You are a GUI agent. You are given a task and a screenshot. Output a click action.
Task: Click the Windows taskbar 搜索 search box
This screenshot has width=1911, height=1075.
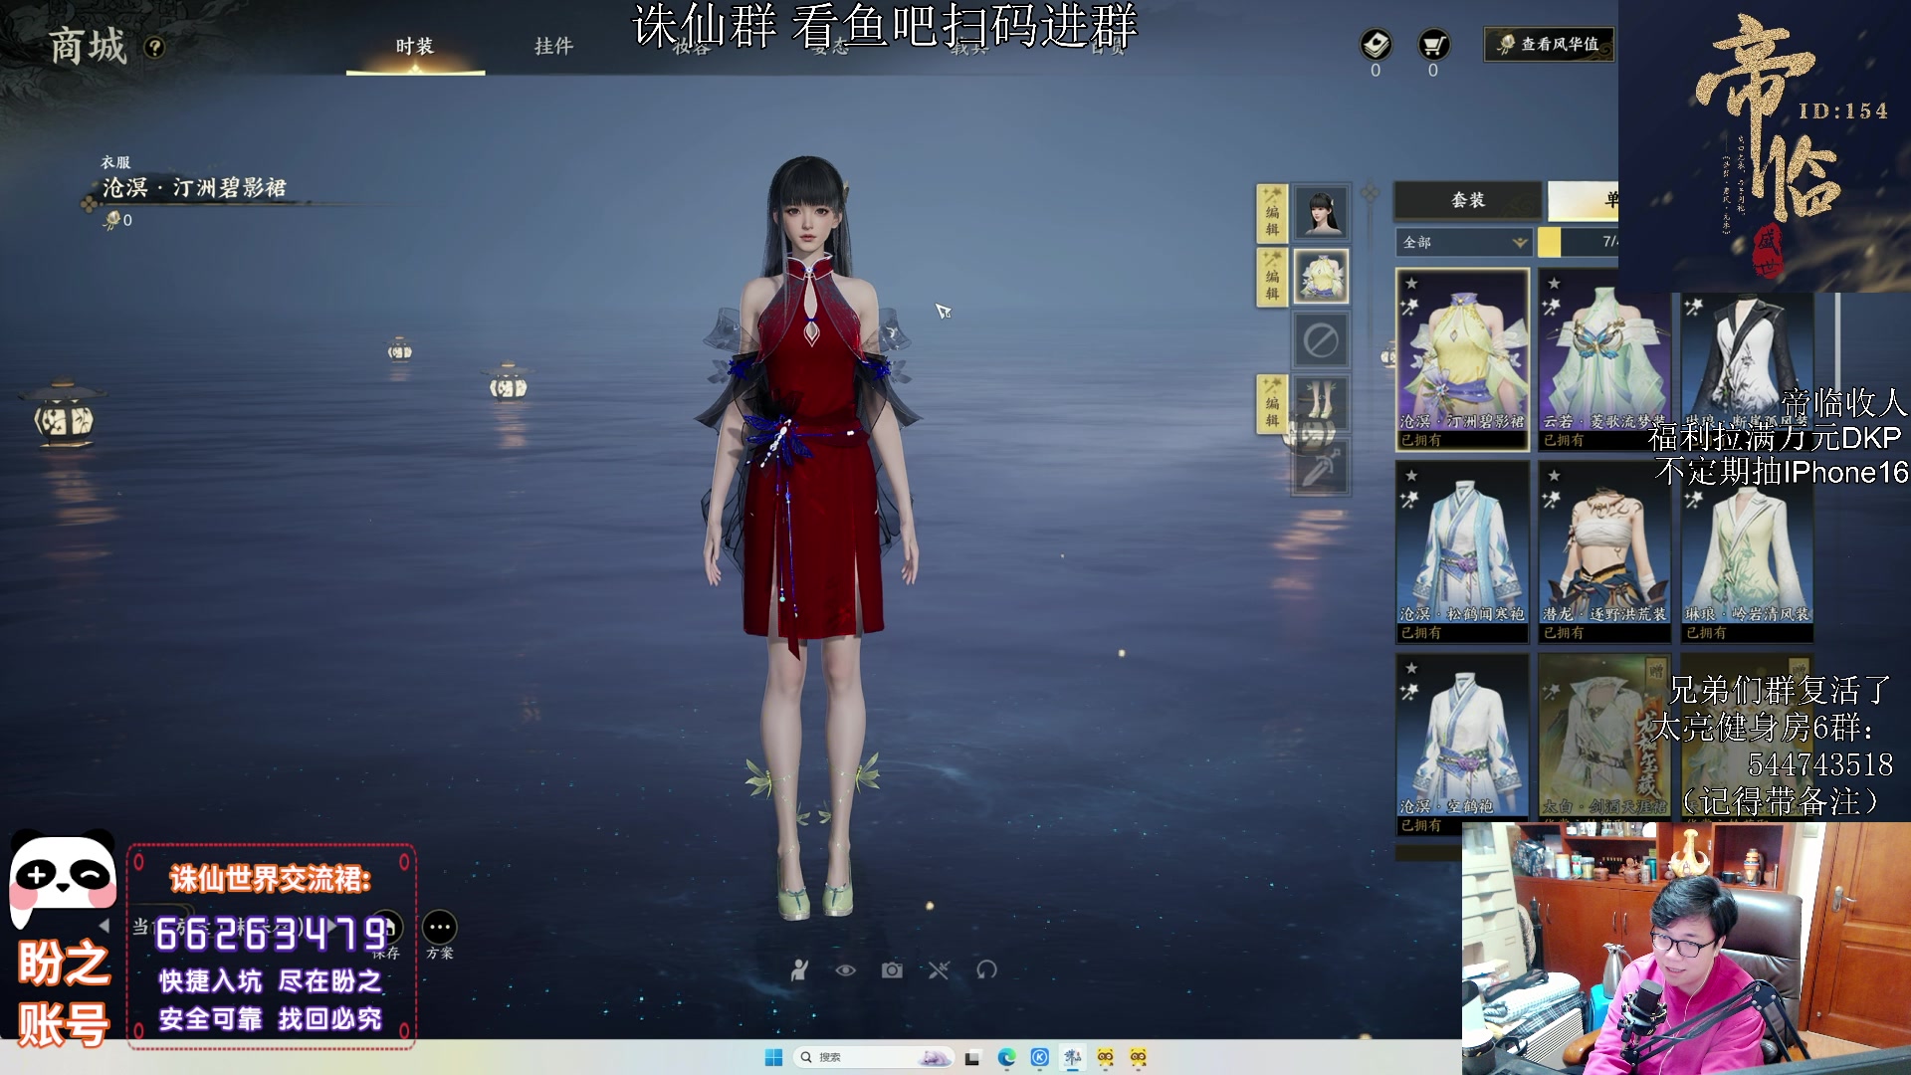874,1057
